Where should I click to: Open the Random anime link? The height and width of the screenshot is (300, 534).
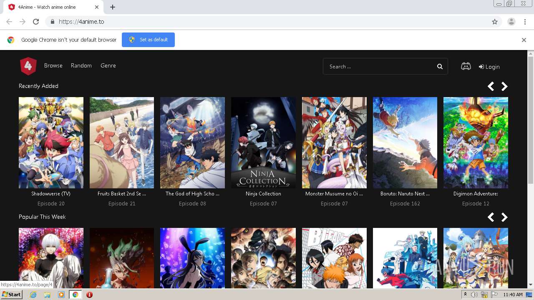pos(81,66)
